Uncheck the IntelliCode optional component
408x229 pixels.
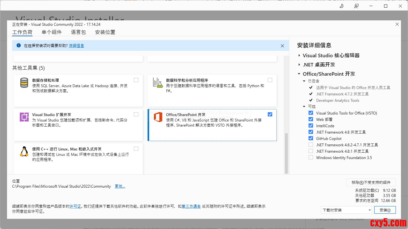coord(311,126)
